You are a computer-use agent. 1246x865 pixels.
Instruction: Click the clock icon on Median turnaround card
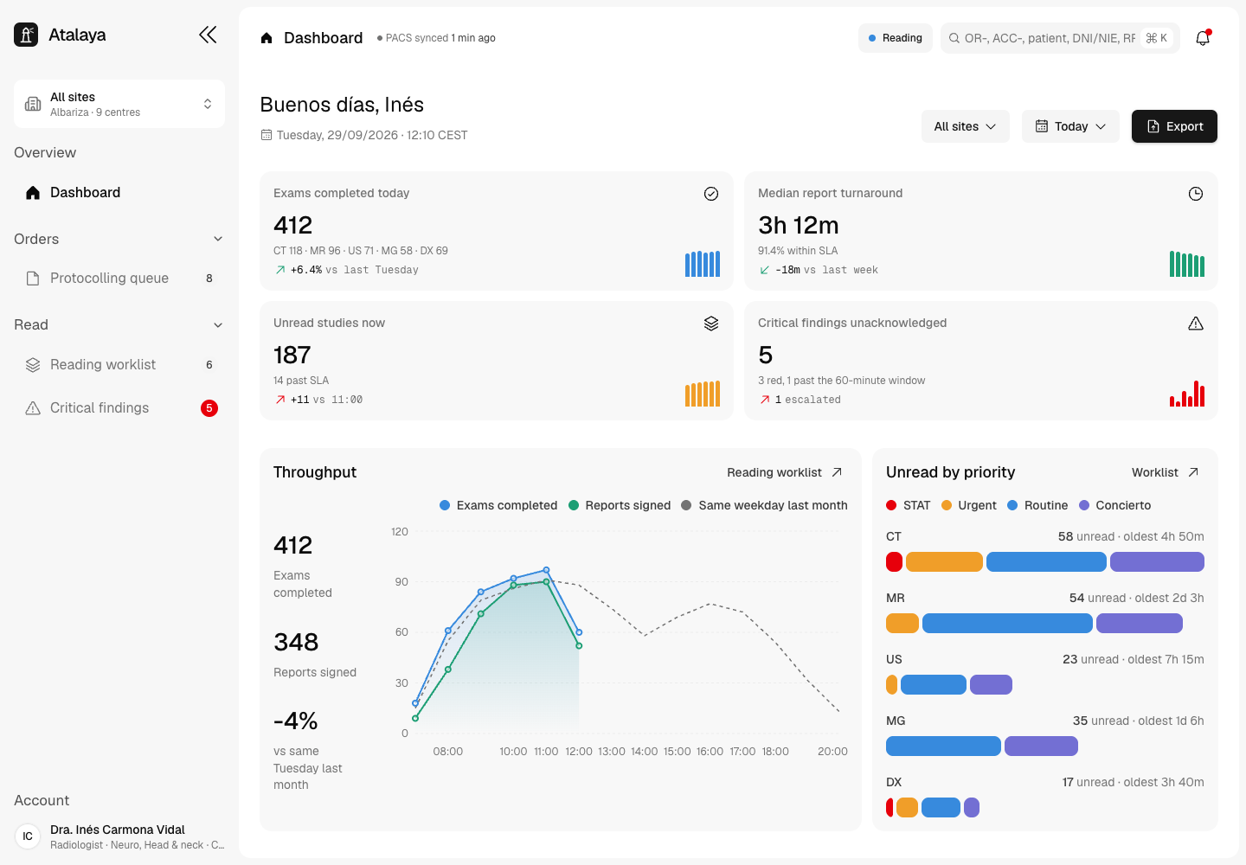(x=1196, y=194)
